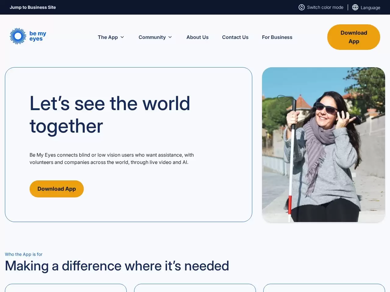Select For Business in navigation

coord(277,37)
